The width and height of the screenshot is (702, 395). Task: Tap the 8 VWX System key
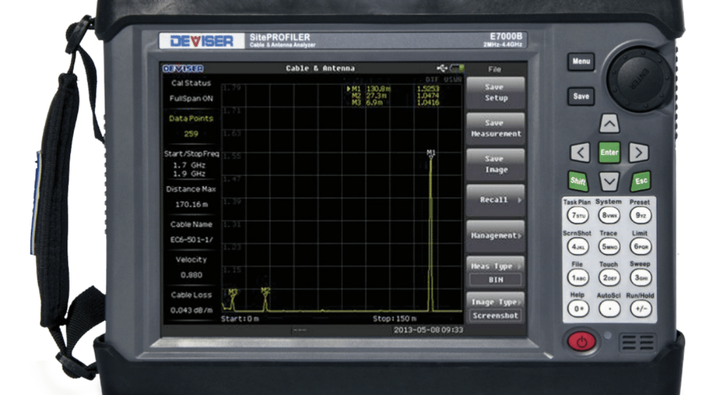(609, 216)
